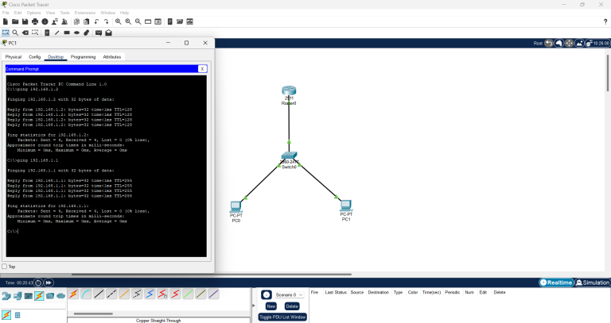Switch to the Config tab of PC1
Viewport: 611px width, 323px height.
point(35,57)
